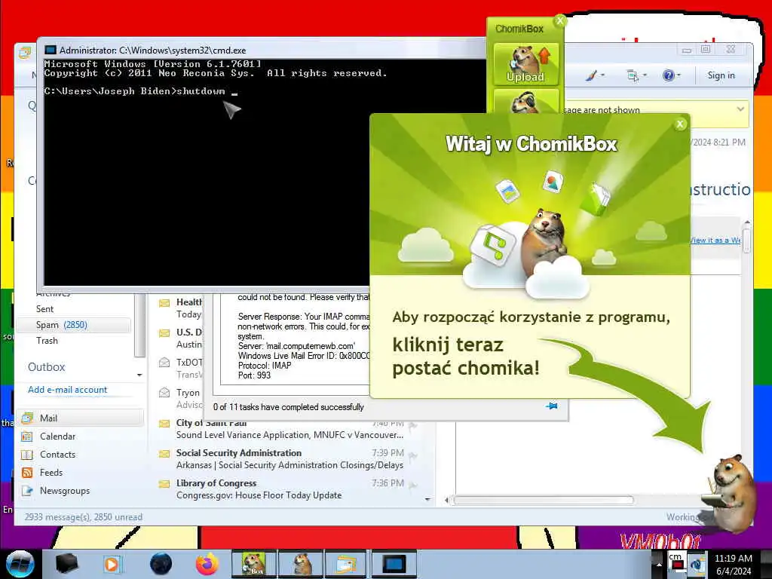Open the Library of Congress email
Viewport: 772px width, 579px height.
289,489
